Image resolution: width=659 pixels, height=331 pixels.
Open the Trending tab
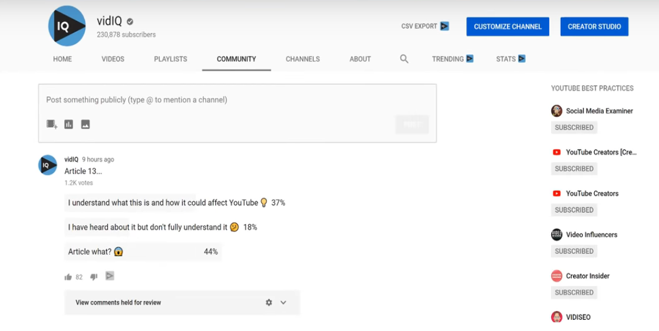click(x=447, y=59)
